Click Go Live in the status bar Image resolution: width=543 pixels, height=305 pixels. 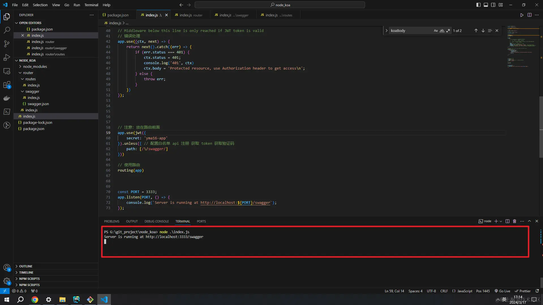point(502,291)
